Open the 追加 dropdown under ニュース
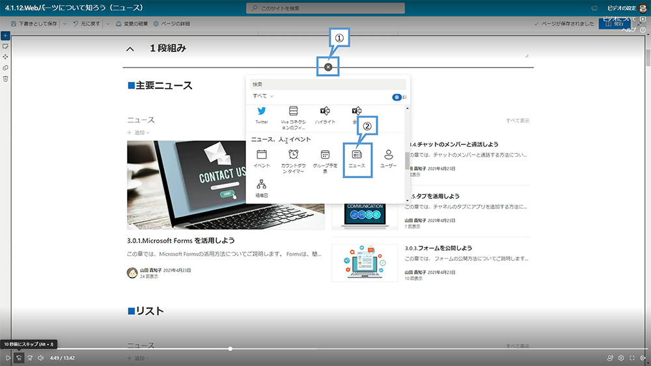This screenshot has height=366, width=651. (x=138, y=133)
